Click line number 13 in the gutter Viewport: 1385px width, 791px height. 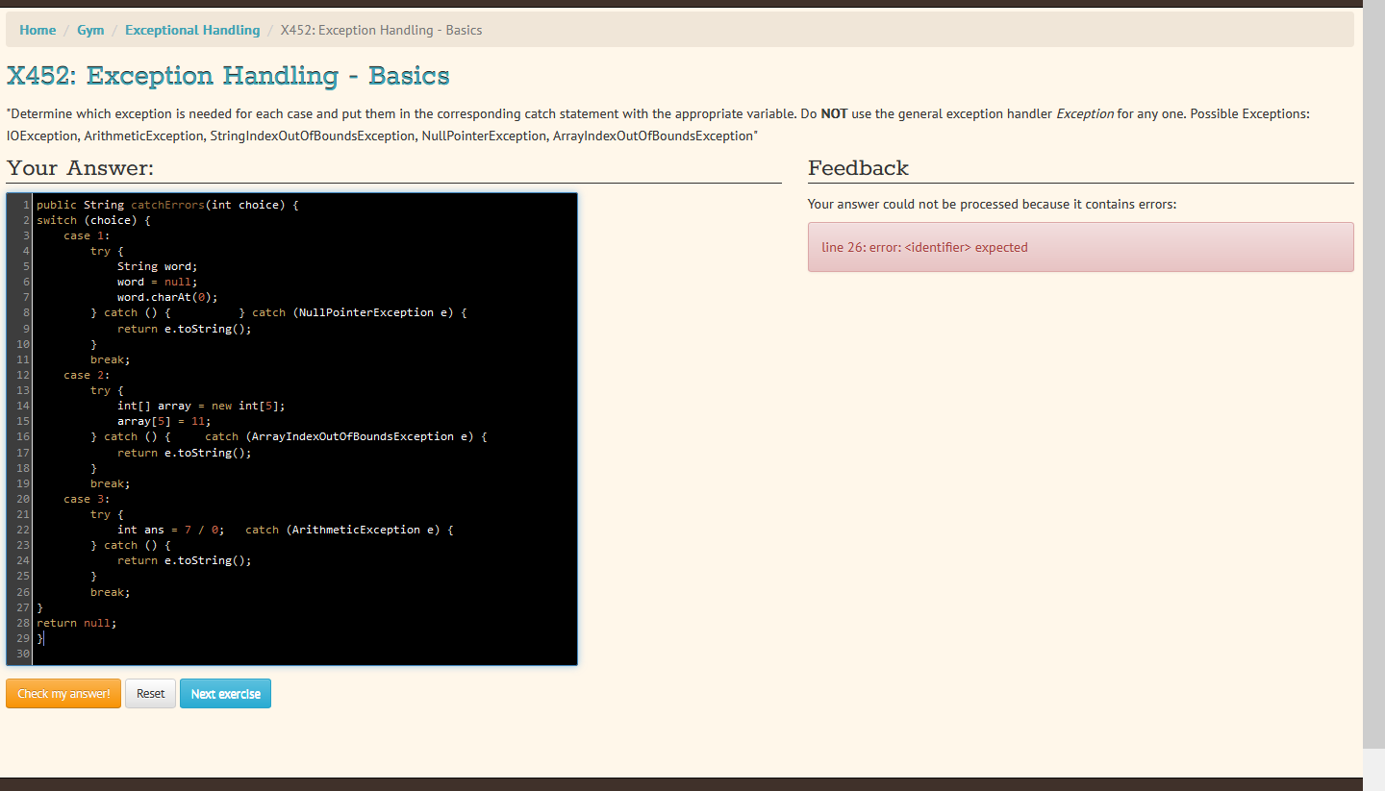(x=22, y=390)
